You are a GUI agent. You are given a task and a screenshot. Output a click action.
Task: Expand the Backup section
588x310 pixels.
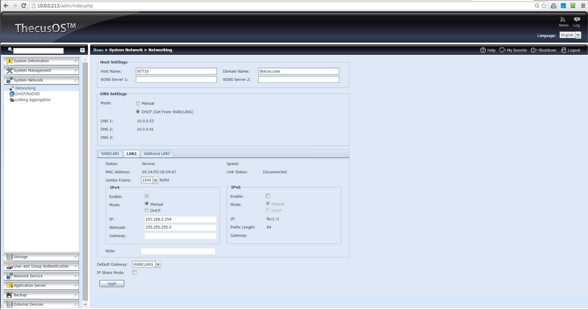point(75,295)
